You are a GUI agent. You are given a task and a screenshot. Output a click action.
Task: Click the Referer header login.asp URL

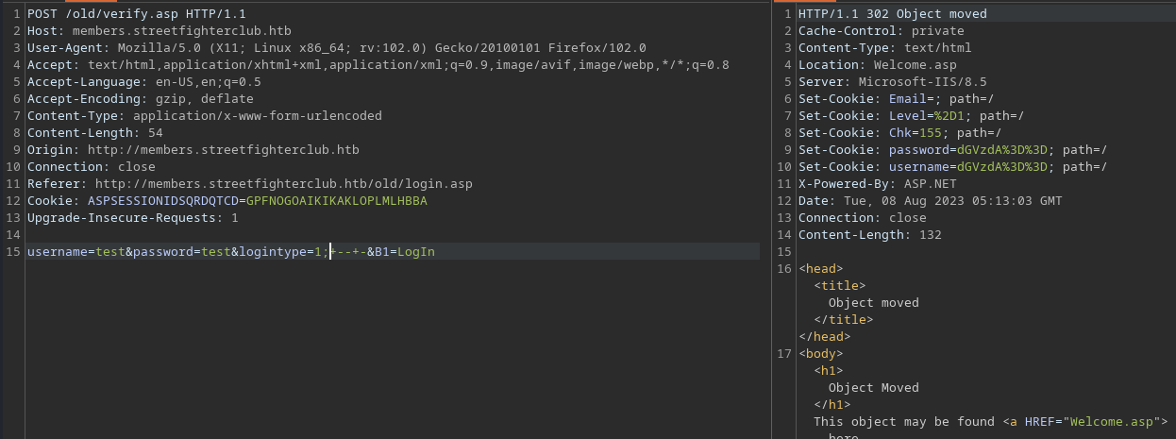283,184
